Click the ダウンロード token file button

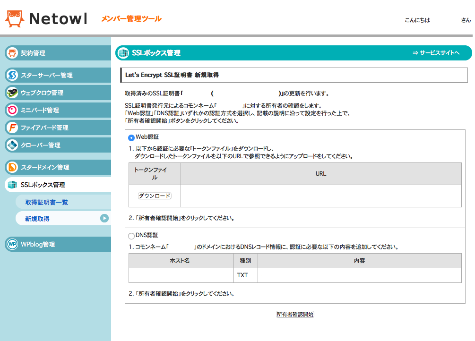click(155, 196)
